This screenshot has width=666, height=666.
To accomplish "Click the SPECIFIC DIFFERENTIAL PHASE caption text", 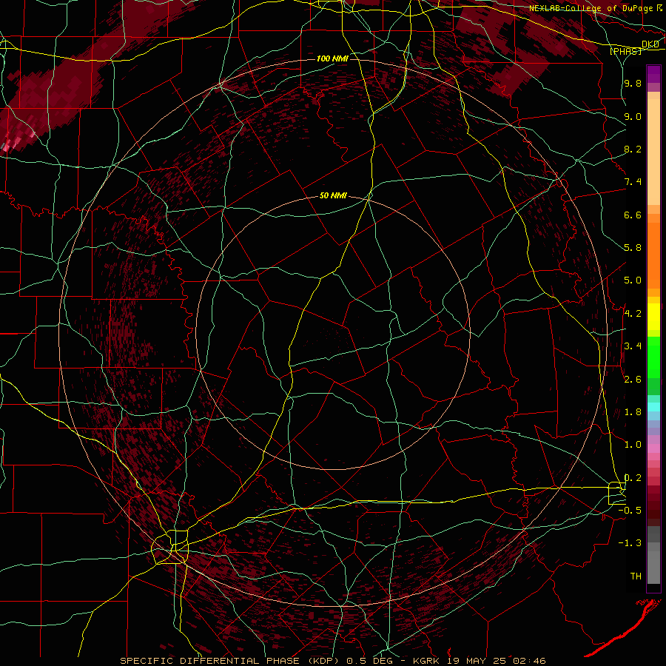I will click(x=209, y=661).
